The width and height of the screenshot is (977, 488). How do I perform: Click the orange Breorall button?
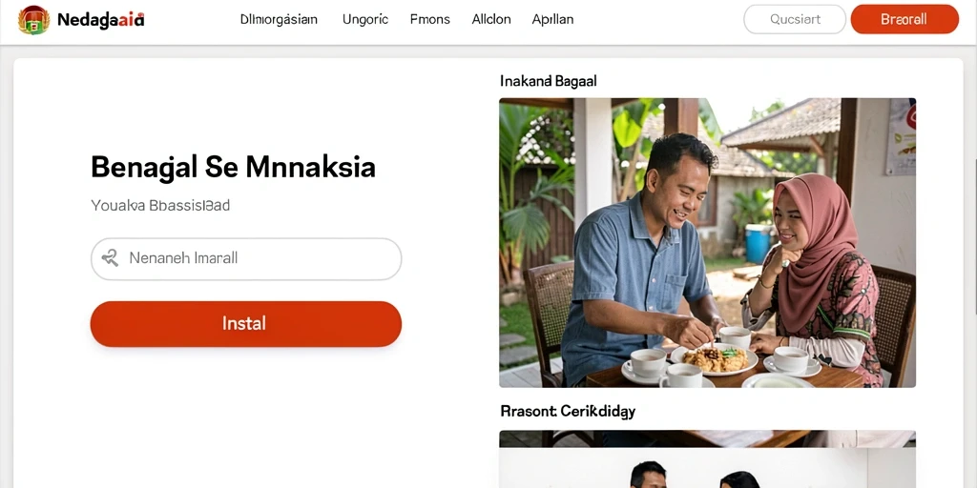pyautogui.click(x=904, y=19)
